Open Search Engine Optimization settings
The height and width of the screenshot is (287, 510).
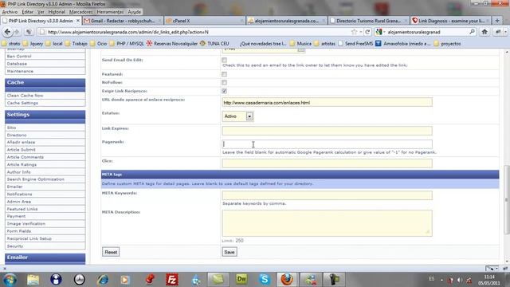pos(35,179)
